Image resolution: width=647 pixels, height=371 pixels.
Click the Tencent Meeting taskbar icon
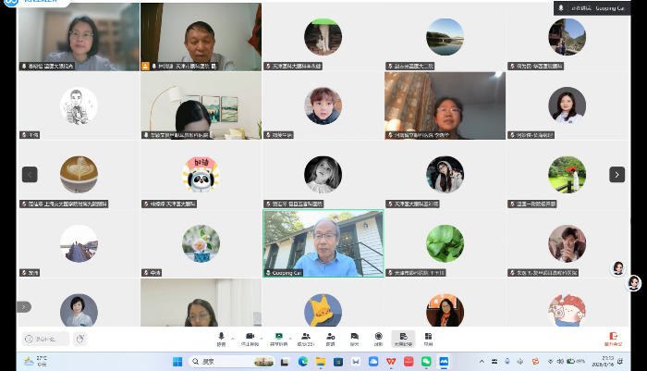click(x=444, y=362)
